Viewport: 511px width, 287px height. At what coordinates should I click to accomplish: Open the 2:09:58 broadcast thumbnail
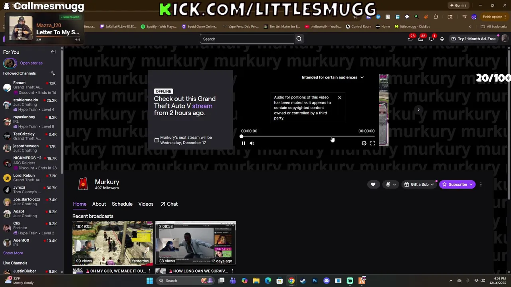[196, 243]
